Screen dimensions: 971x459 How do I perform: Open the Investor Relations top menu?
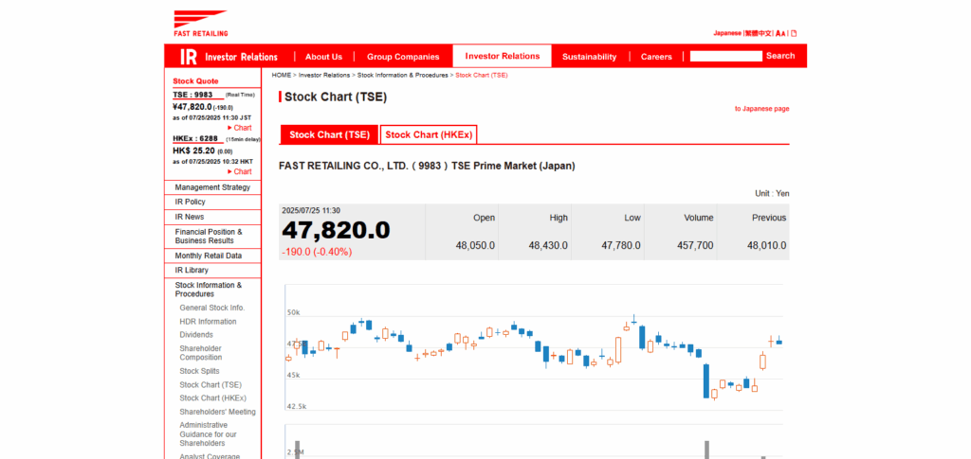[x=503, y=56]
